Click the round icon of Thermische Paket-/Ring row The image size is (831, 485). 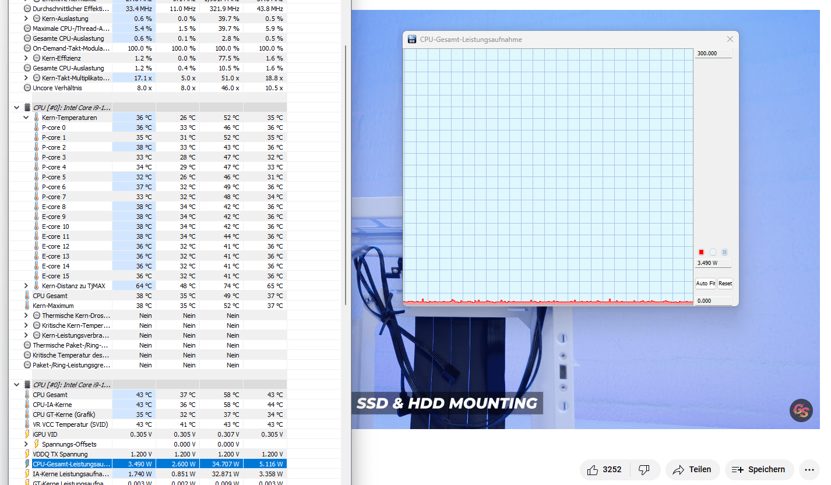point(27,345)
